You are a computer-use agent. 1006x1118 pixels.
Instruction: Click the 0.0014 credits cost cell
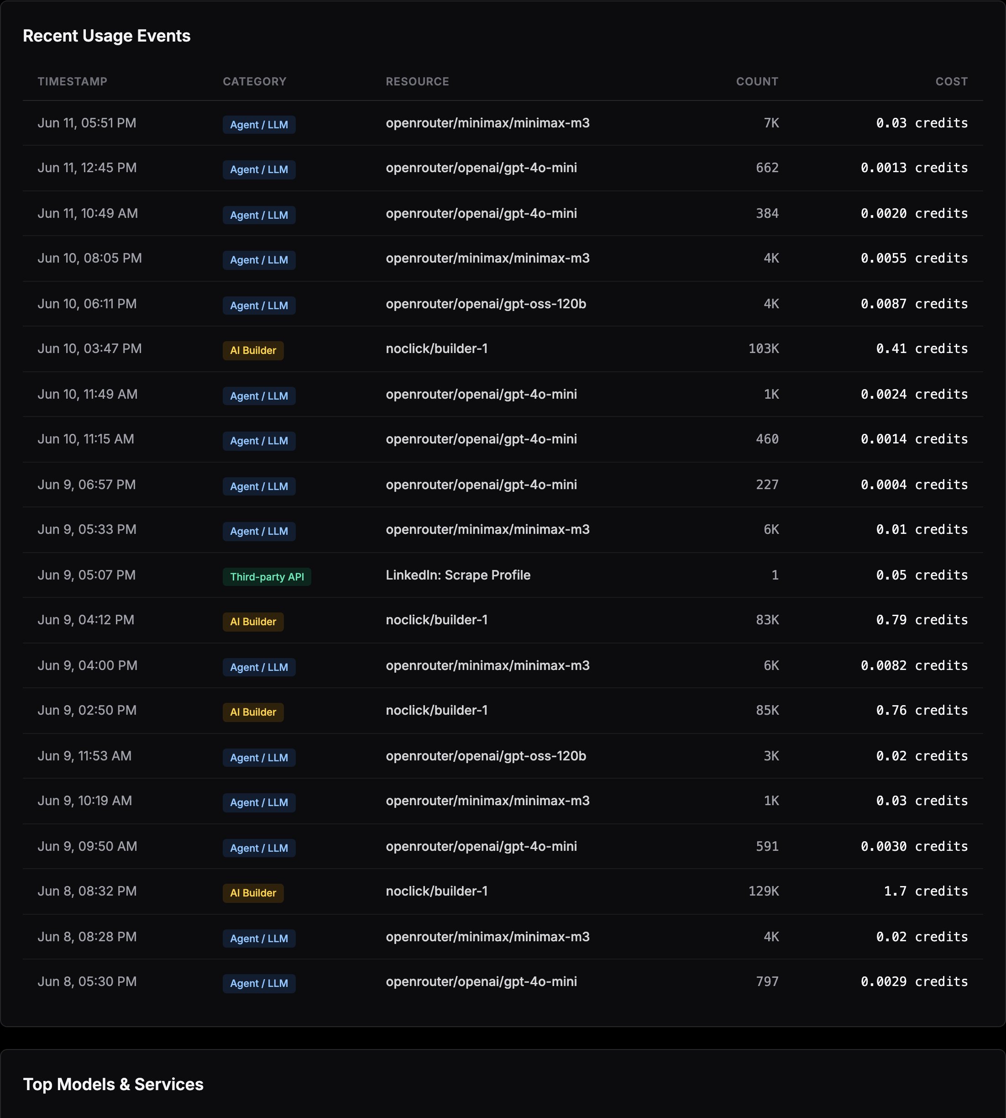click(914, 439)
